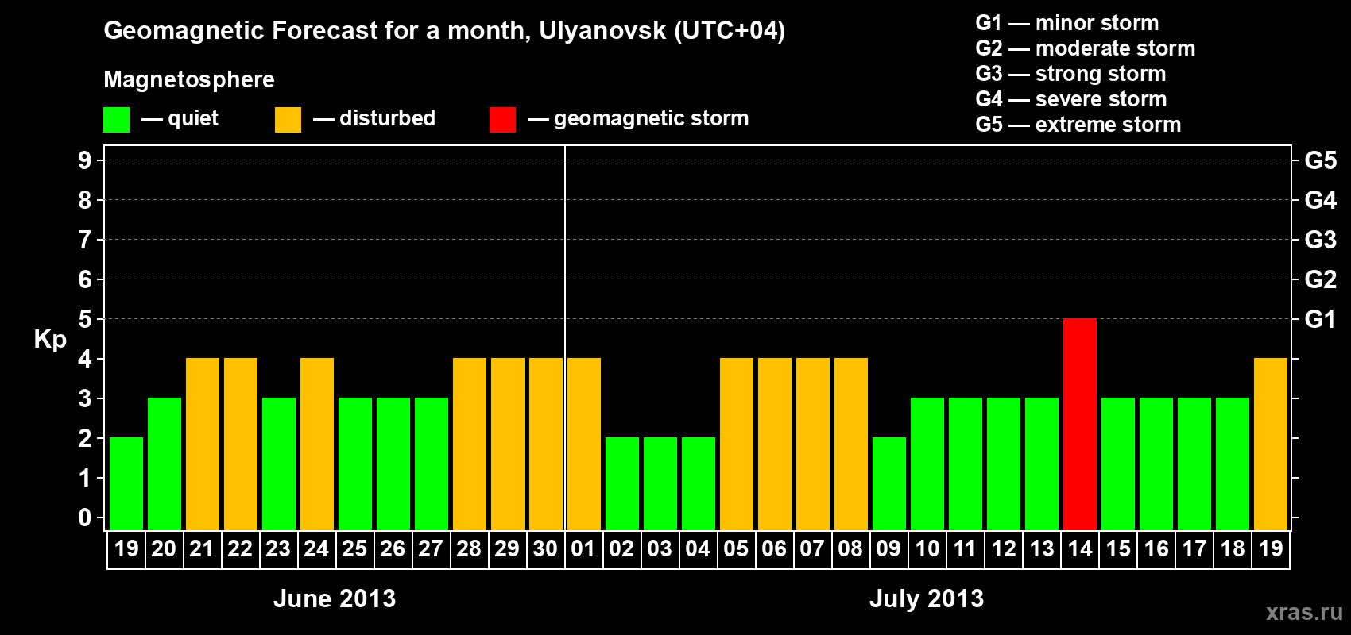Click the green bar for June 23
Screen dimensions: 1351x635
pos(279,464)
